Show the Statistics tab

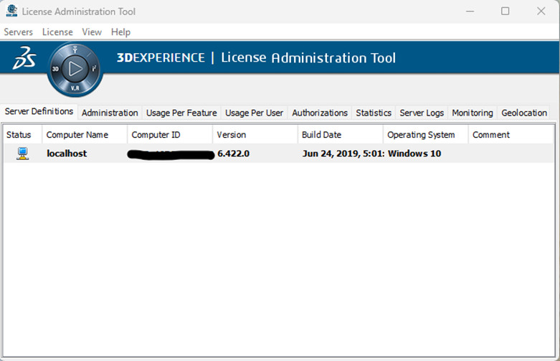[374, 113]
